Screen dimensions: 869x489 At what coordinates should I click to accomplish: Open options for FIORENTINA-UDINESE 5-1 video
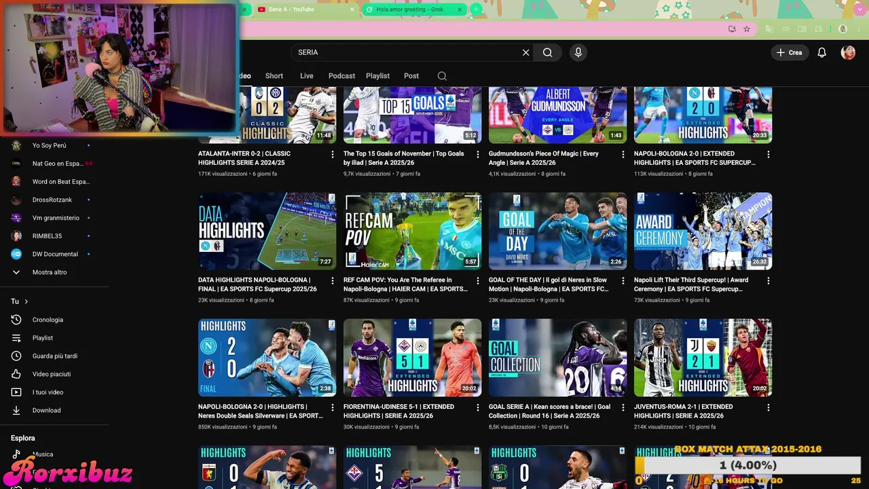(478, 407)
